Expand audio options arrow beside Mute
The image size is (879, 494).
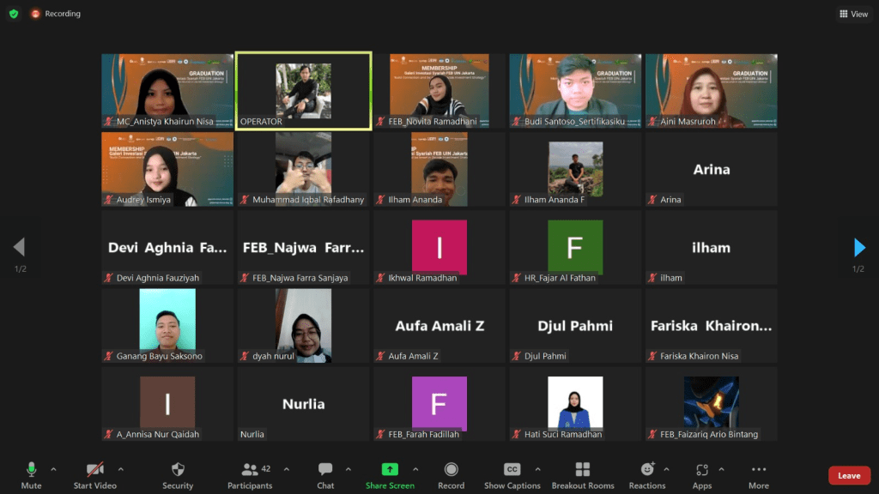[x=53, y=469]
